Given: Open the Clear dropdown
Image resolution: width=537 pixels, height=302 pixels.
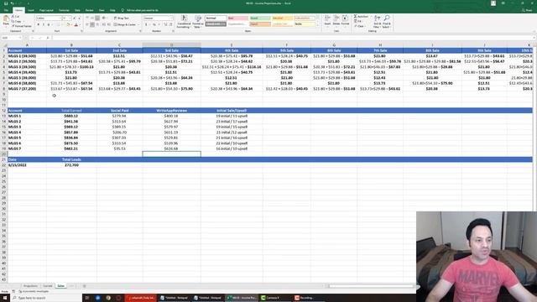Looking at the screenshot, I should click(360, 26).
